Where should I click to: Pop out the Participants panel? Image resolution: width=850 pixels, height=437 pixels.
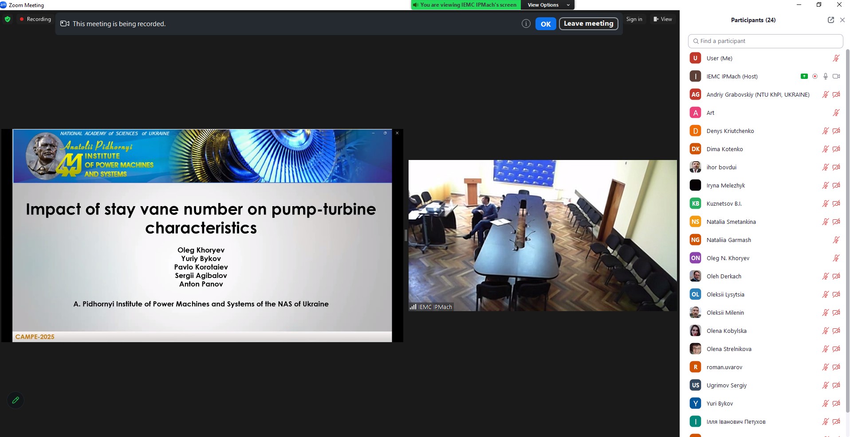pos(830,20)
